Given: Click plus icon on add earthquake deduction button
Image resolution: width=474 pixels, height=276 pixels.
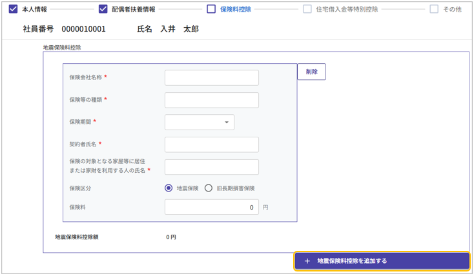Looking at the screenshot, I should click(x=307, y=261).
